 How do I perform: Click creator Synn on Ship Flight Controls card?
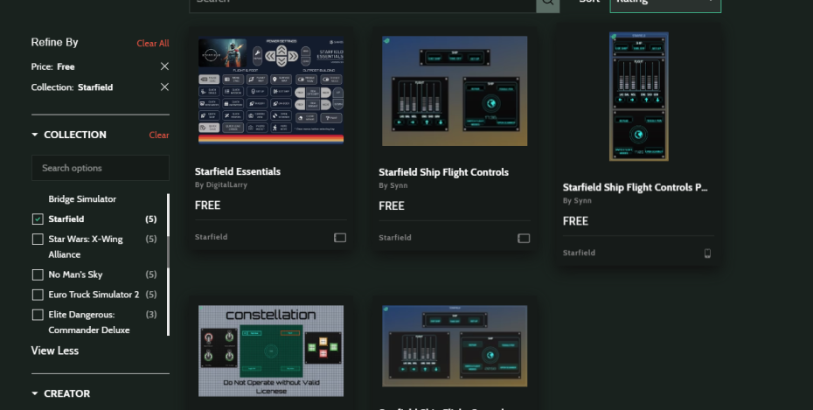point(399,185)
